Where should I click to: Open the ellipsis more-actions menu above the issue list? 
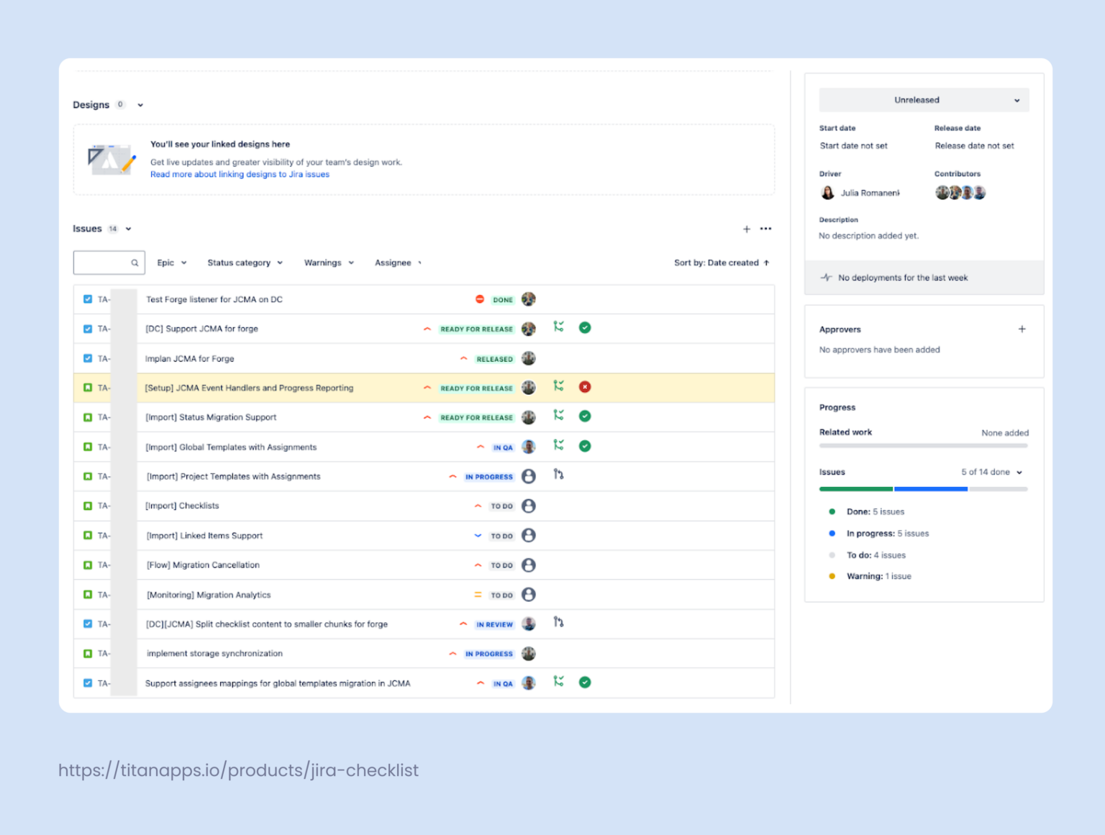point(765,229)
